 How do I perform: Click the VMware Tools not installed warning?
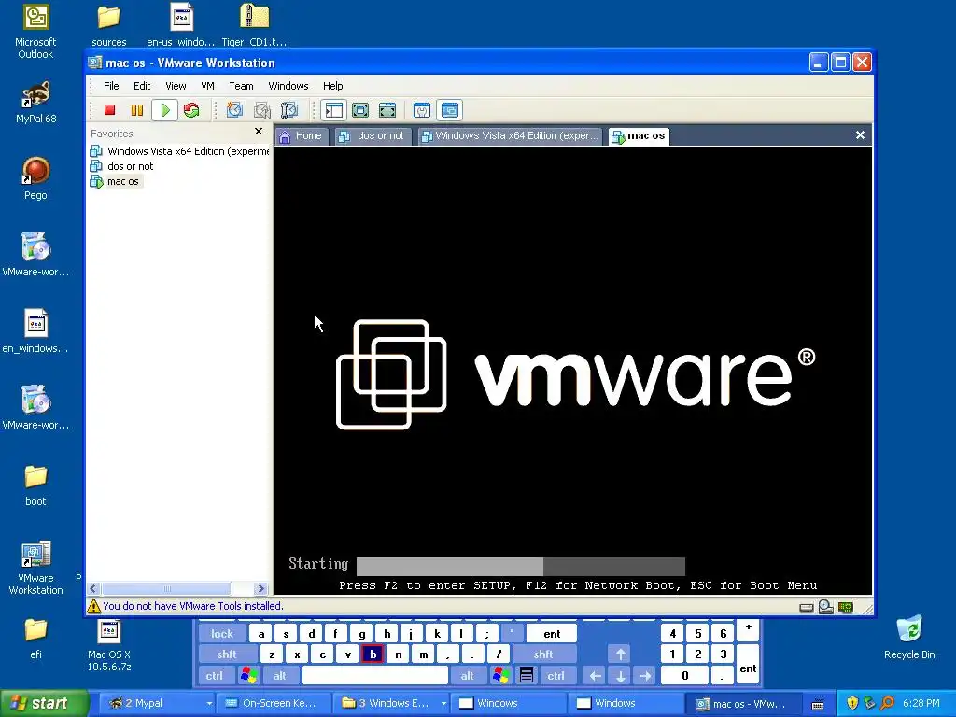(x=186, y=606)
